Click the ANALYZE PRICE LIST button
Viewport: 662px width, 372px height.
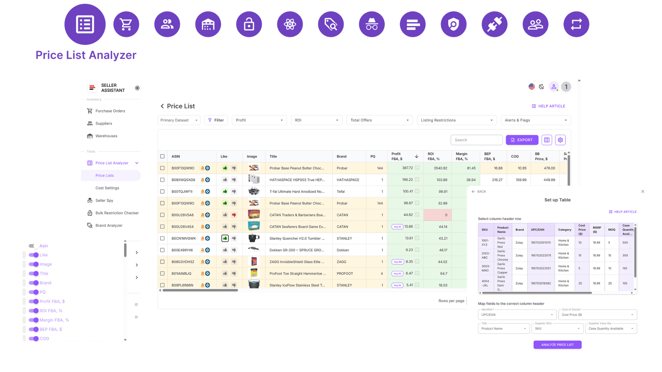point(557,344)
